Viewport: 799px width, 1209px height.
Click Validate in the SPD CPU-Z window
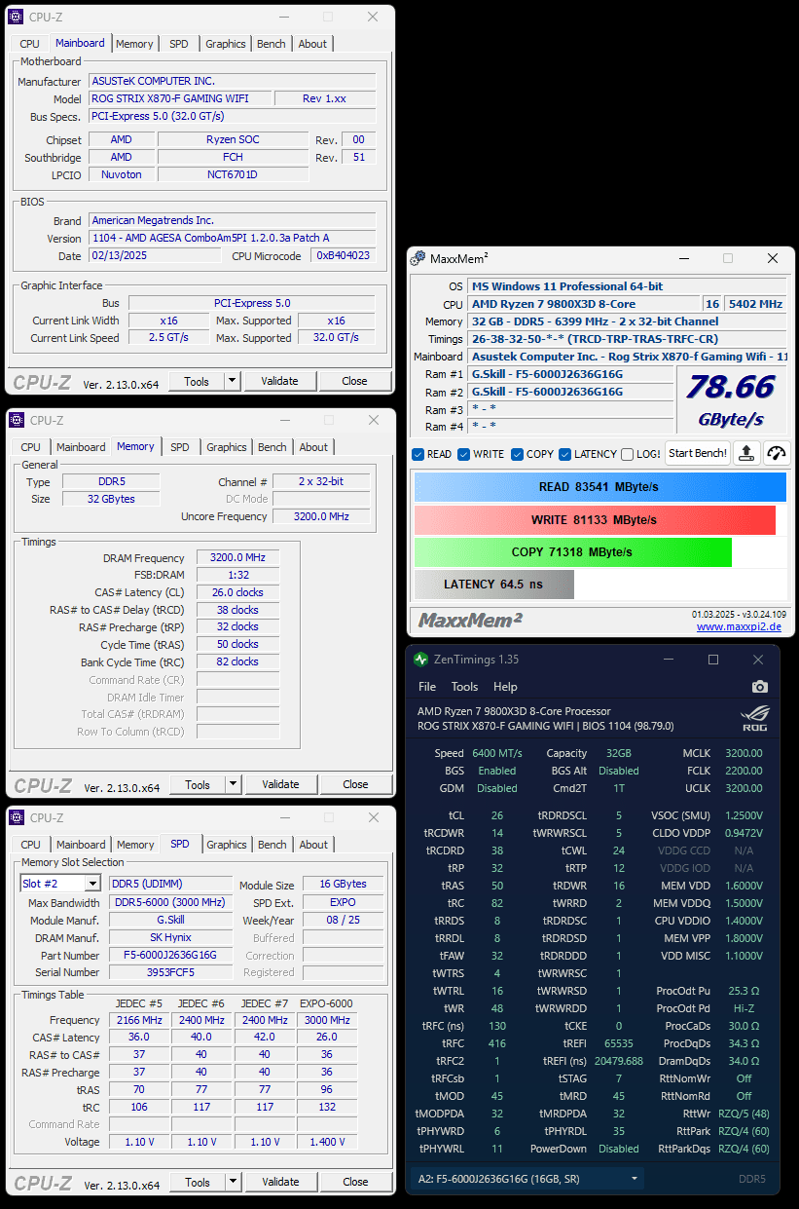280,1182
